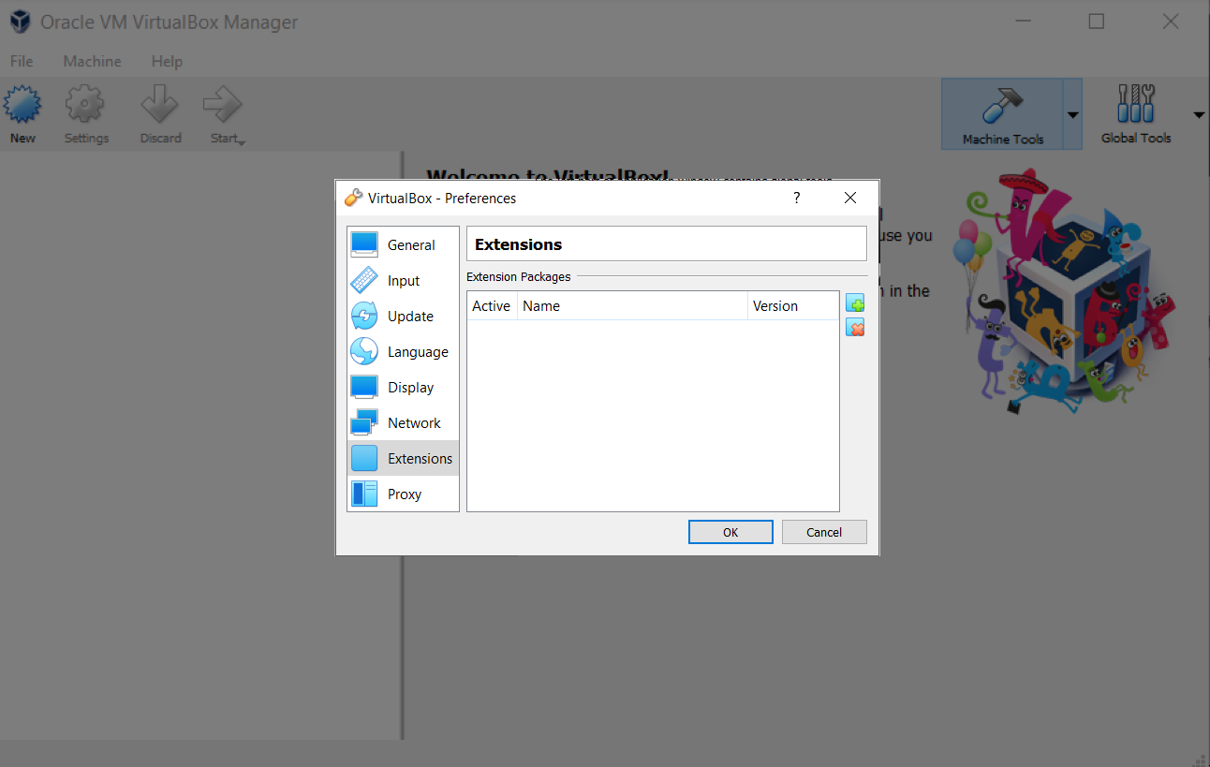Maximize the VirtualBox Manager window
1210x767 pixels.
coord(1097,22)
